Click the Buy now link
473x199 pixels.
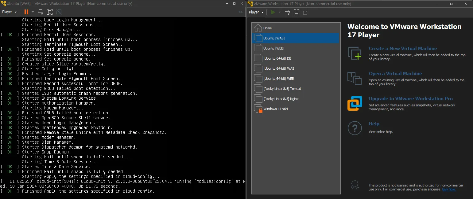point(449,190)
